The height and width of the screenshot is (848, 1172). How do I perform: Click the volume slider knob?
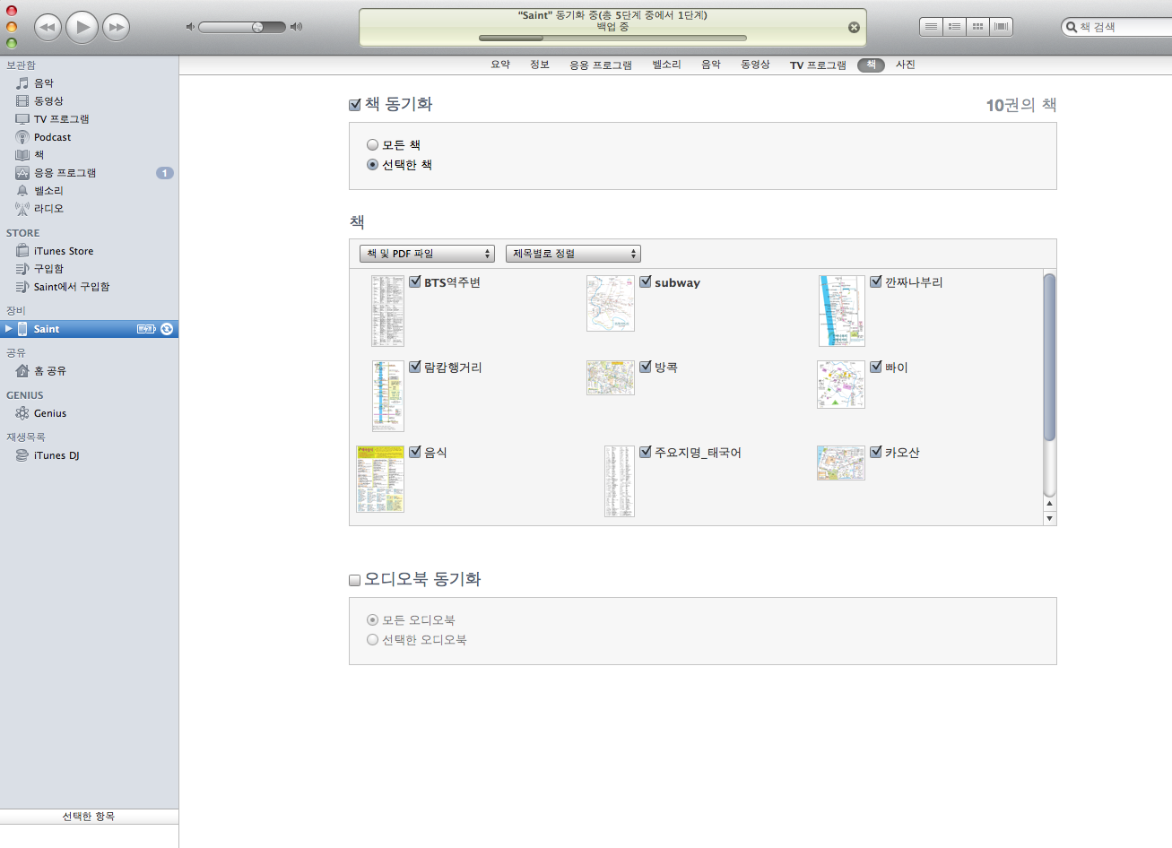[x=258, y=27]
